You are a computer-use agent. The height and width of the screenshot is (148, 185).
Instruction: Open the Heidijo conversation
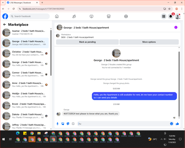click(x=25, y=95)
